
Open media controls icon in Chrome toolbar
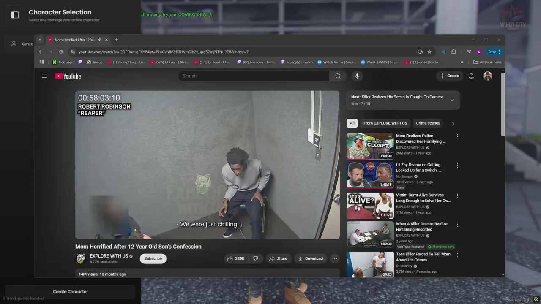click(469, 52)
